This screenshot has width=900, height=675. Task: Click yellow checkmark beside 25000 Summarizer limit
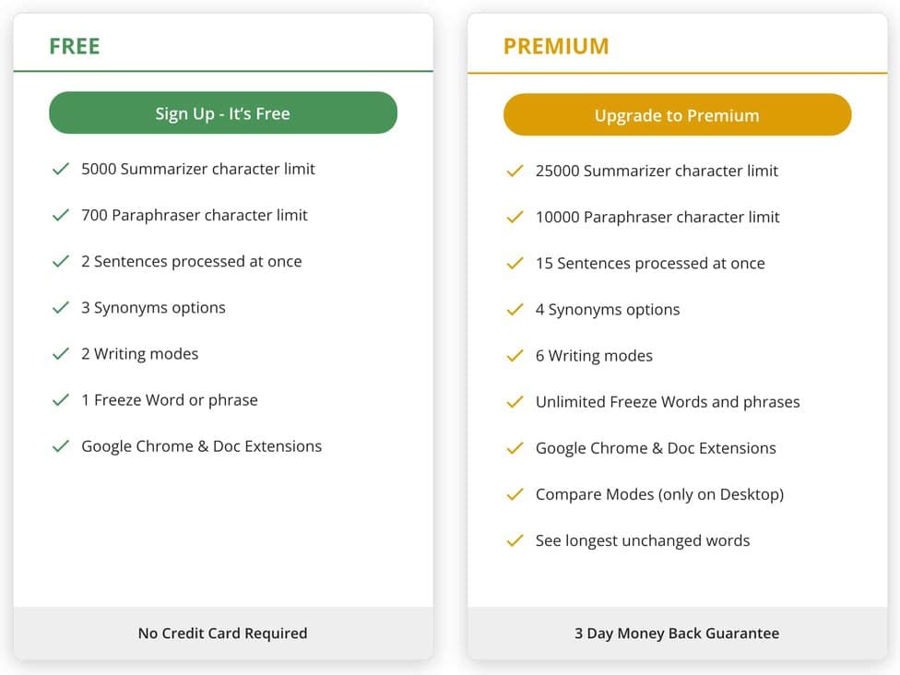(515, 171)
